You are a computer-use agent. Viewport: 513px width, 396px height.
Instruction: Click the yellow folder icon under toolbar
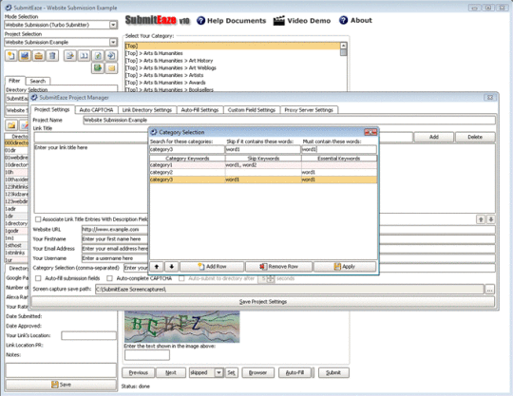pos(111,68)
